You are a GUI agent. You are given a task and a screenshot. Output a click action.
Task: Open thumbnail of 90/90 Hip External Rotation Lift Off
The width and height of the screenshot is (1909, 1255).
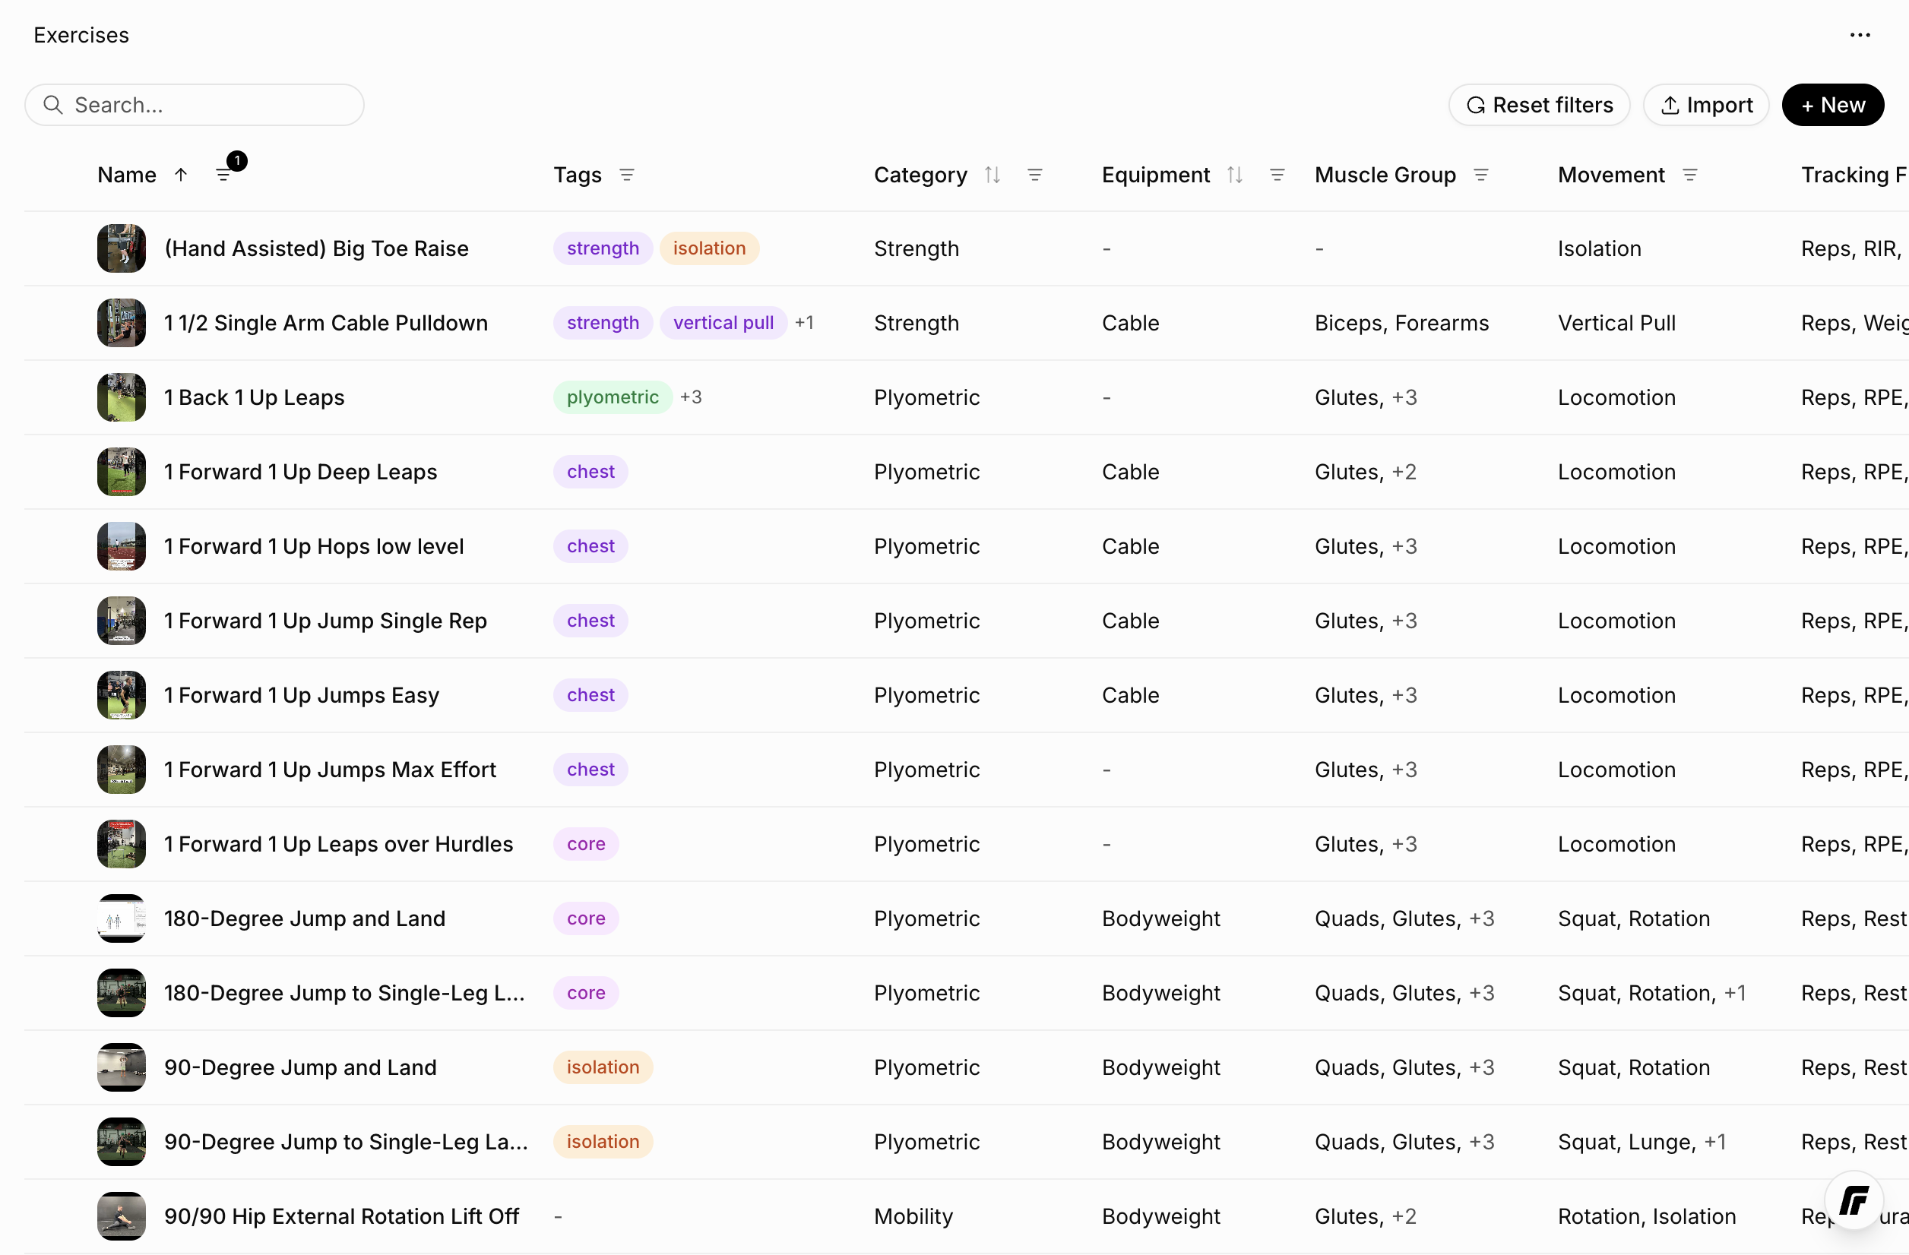[x=121, y=1216]
